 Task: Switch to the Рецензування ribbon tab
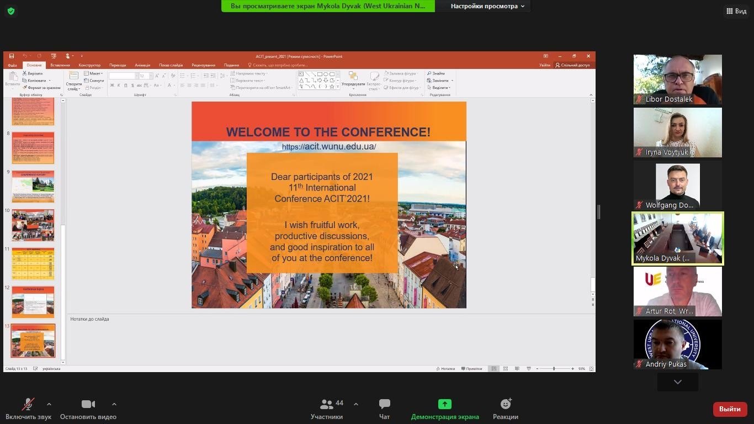tap(204, 65)
